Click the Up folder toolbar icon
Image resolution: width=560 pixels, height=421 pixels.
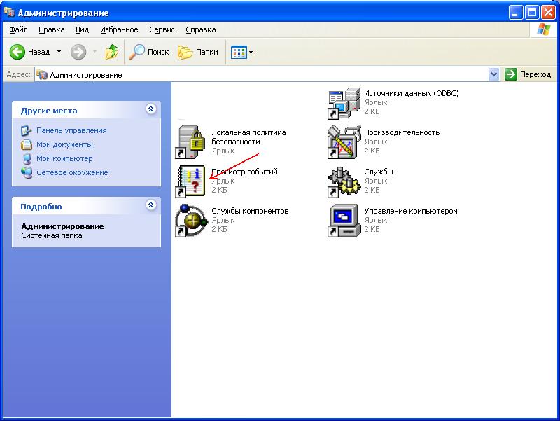pyautogui.click(x=112, y=52)
